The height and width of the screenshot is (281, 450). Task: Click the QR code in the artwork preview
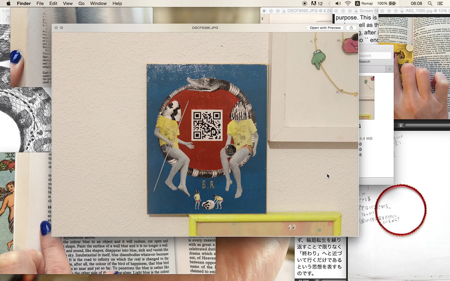pyautogui.click(x=207, y=125)
